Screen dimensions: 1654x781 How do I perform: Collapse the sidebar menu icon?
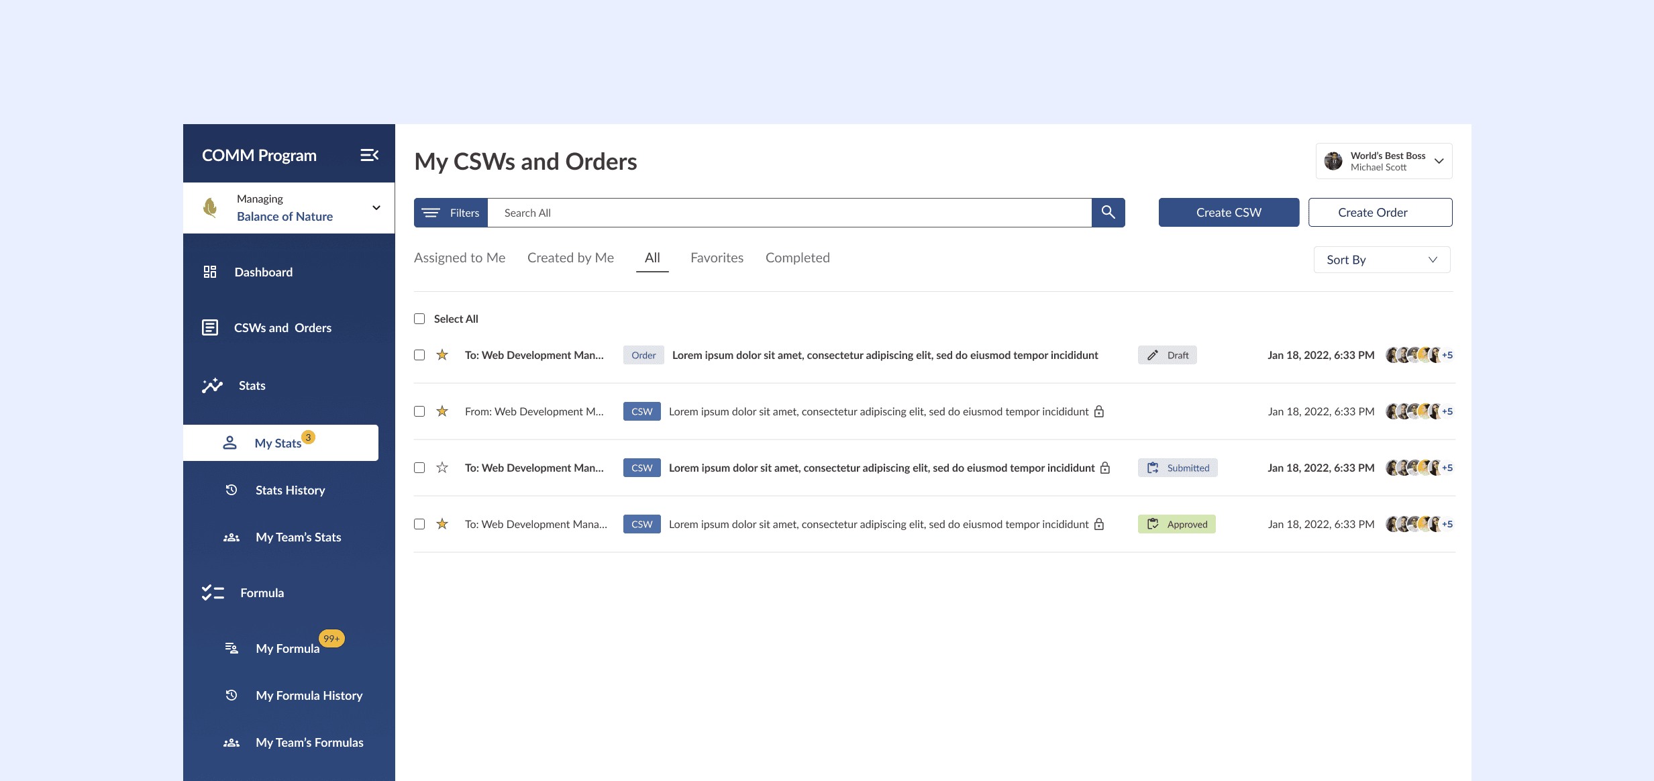[x=369, y=155]
